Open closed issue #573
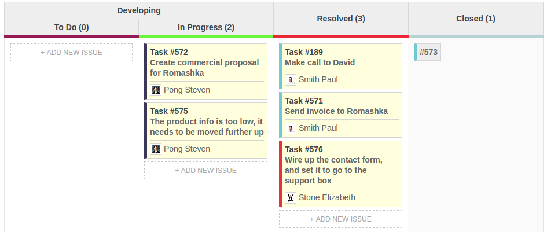This screenshot has width=547, height=232. coord(428,52)
